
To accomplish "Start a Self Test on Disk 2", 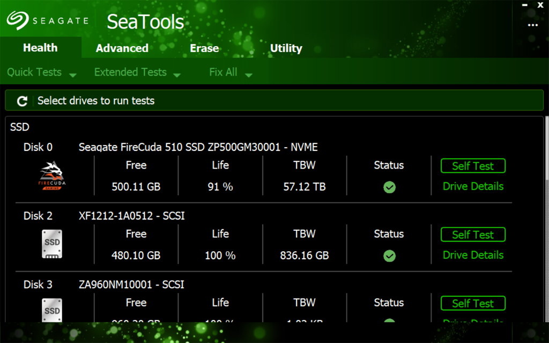I will click(473, 235).
